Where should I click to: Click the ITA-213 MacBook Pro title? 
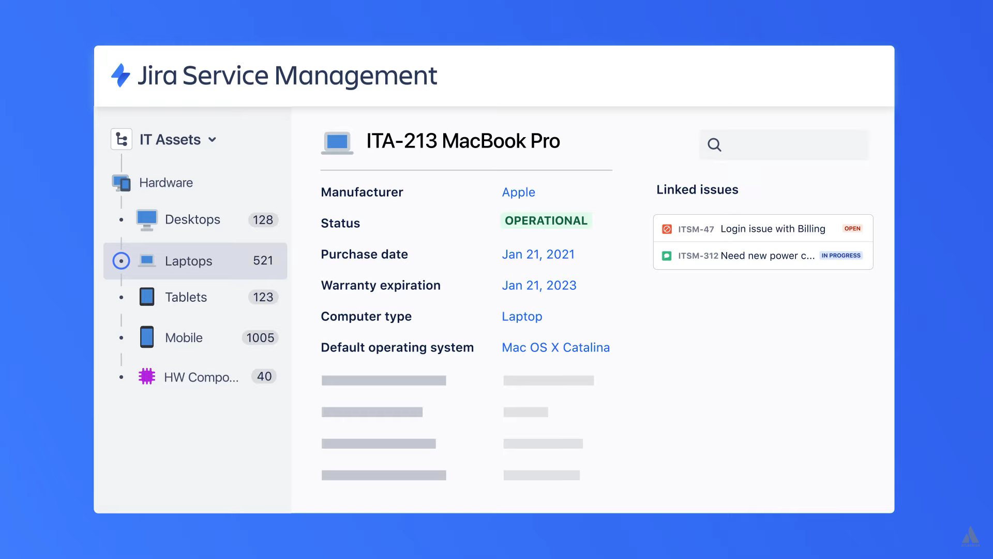[463, 141]
